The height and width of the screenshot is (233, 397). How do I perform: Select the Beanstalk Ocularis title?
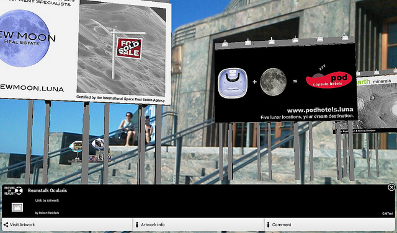[47, 190]
